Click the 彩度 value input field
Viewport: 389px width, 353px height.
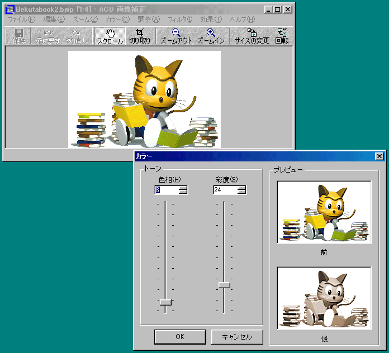(224, 190)
